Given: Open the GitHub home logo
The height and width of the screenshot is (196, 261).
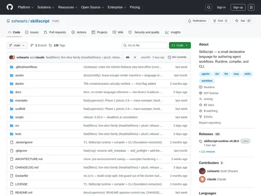Looking at the screenshot, I should click(10, 7).
